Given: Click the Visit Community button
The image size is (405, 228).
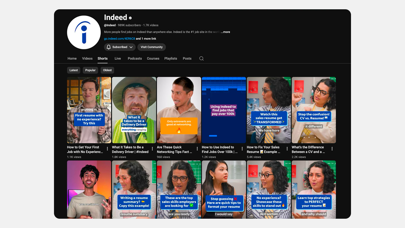Looking at the screenshot, I should 152,47.
